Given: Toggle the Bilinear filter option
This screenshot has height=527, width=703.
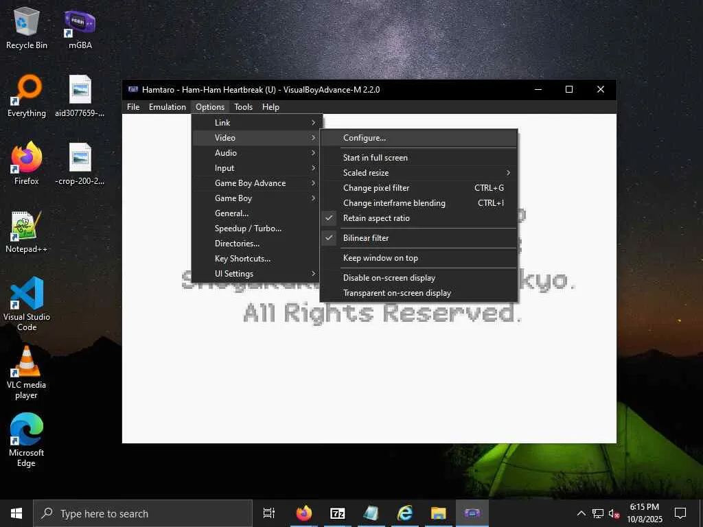Looking at the screenshot, I should (419, 238).
